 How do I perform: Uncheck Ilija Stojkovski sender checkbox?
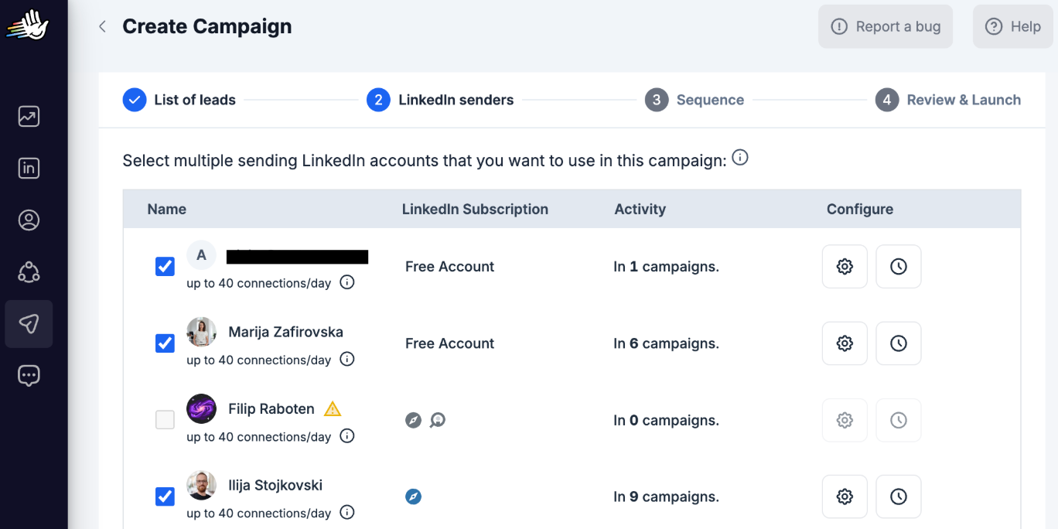[165, 497]
